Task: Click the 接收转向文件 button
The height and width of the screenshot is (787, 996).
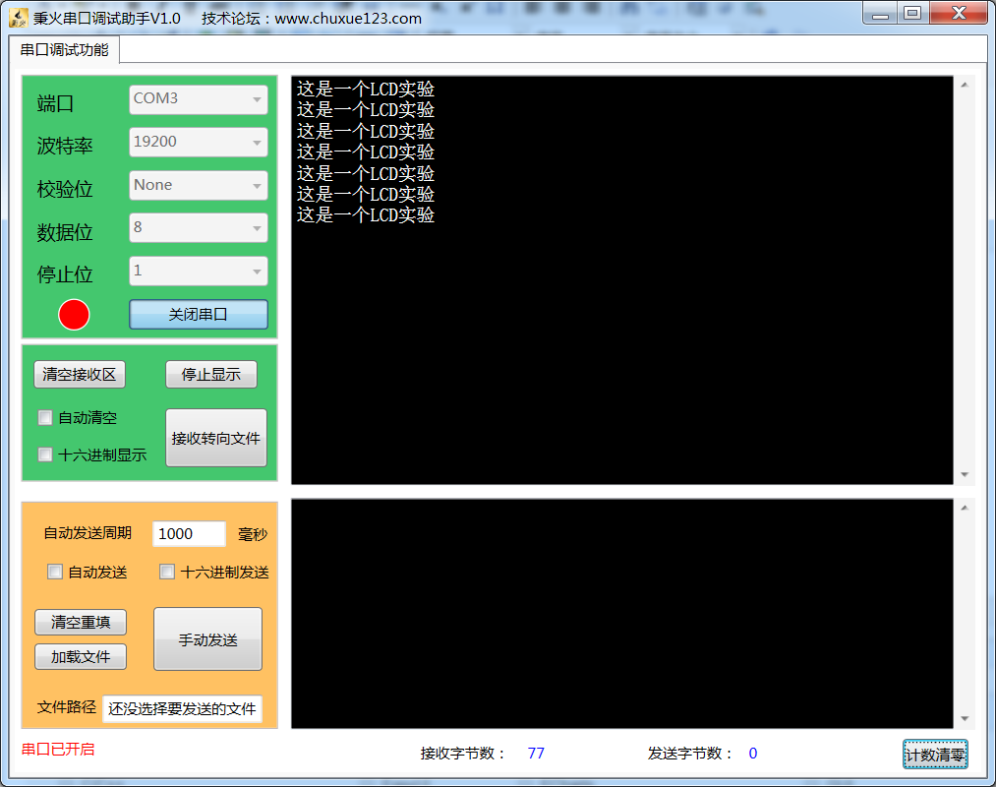Action: click(x=216, y=438)
